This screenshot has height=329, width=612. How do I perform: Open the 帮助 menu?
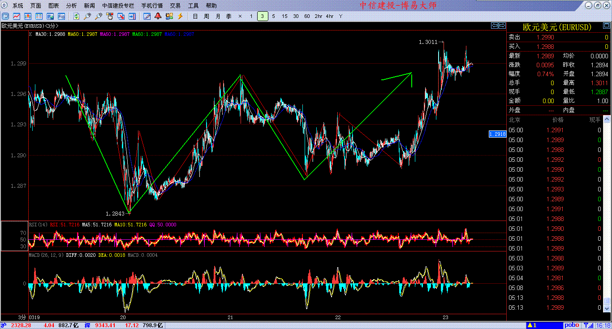tap(211, 6)
